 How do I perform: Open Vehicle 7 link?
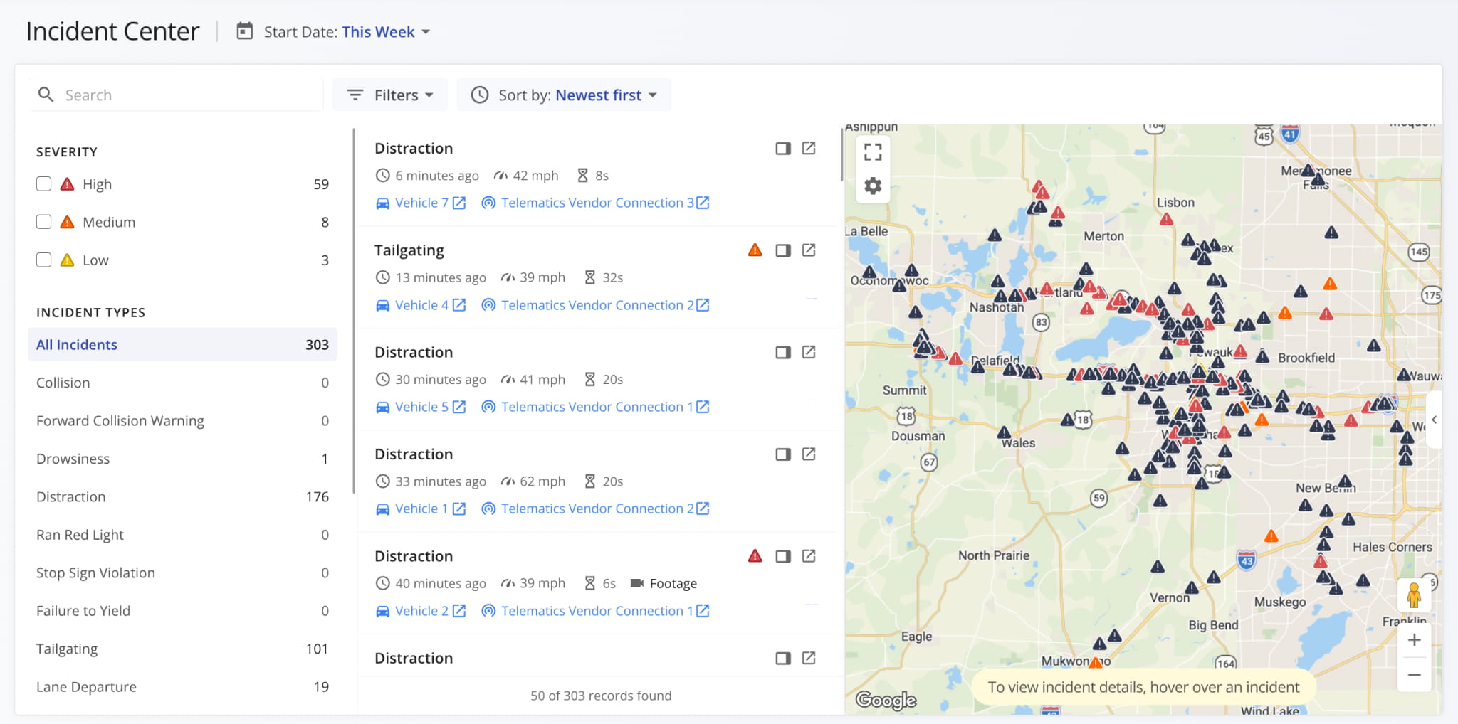pyautogui.click(x=421, y=203)
